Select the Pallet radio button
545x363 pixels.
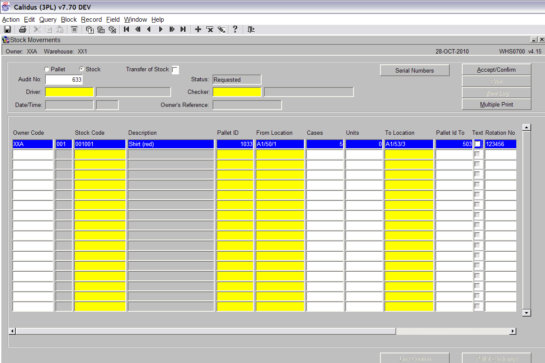tap(47, 69)
